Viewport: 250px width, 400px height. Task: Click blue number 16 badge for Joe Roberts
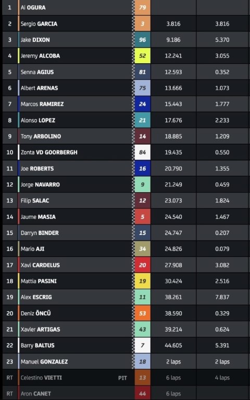(x=142, y=168)
